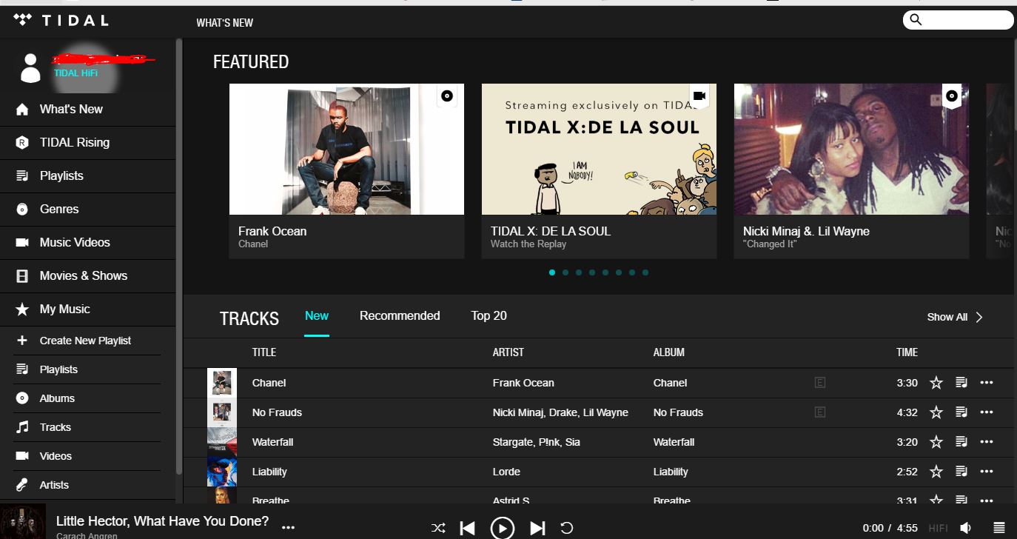Image resolution: width=1017 pixels, height=539 pixels.
Task: Click Stargate, P!nk, Sia artist text
Action: pos(537,442)
